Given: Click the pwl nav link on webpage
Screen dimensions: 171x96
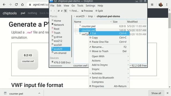Looking at the screenshot, I should tap(23, 13).
